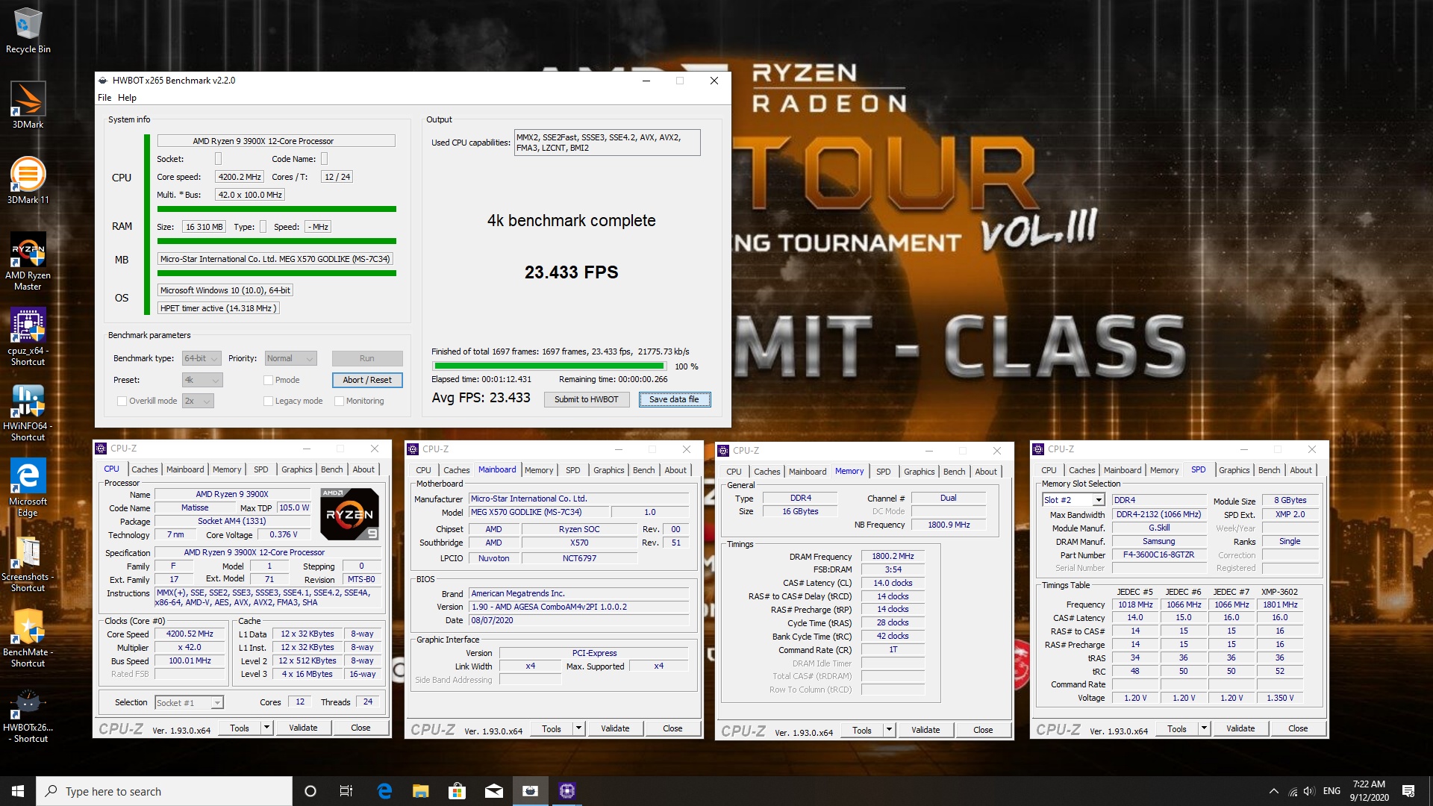Switch to Caches tab in first CPU-Z
Viewport: 1433px width, 806px height.
point(144,469)
